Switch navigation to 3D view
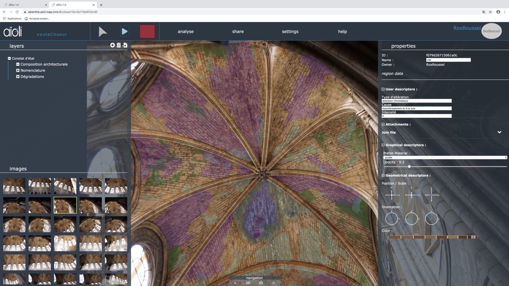The width and height of the screenshot is (509, 286). pyautogui.click(x=261, y=283)
